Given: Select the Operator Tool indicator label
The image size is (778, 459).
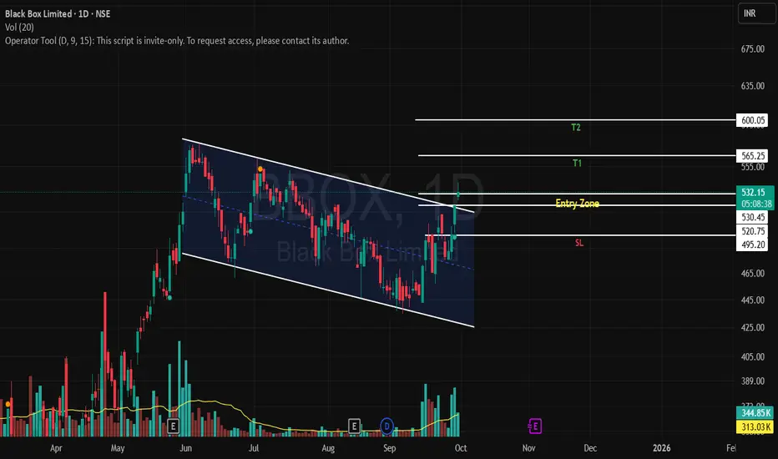Looking at the screenshot, I should [177, 41].
